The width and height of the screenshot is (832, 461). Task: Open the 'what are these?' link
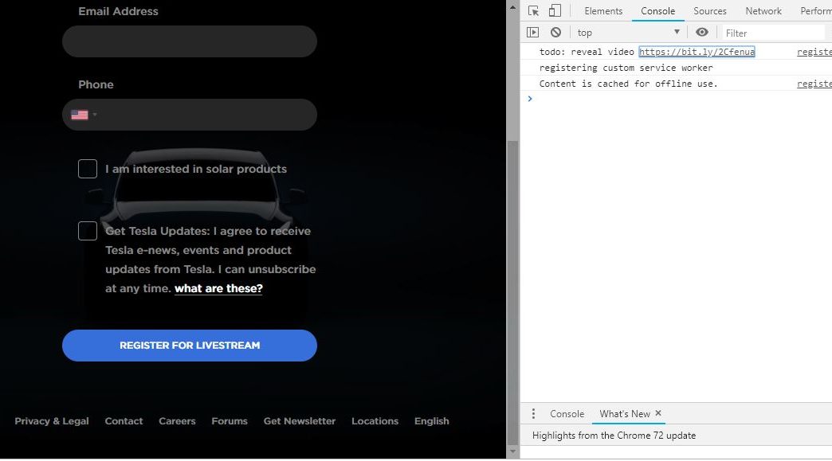tap(218, 289)
